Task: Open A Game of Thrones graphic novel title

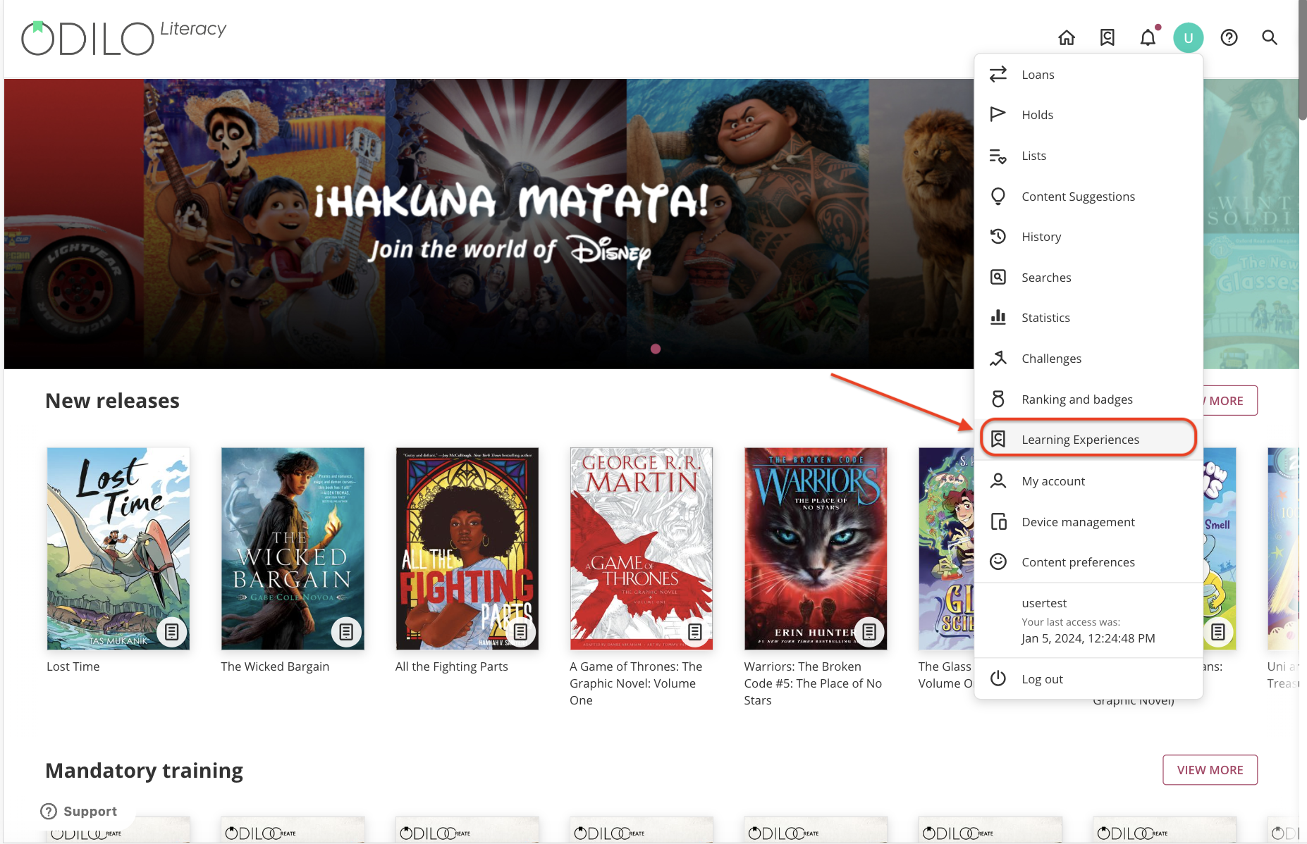Action: click(x=637, y=683)
